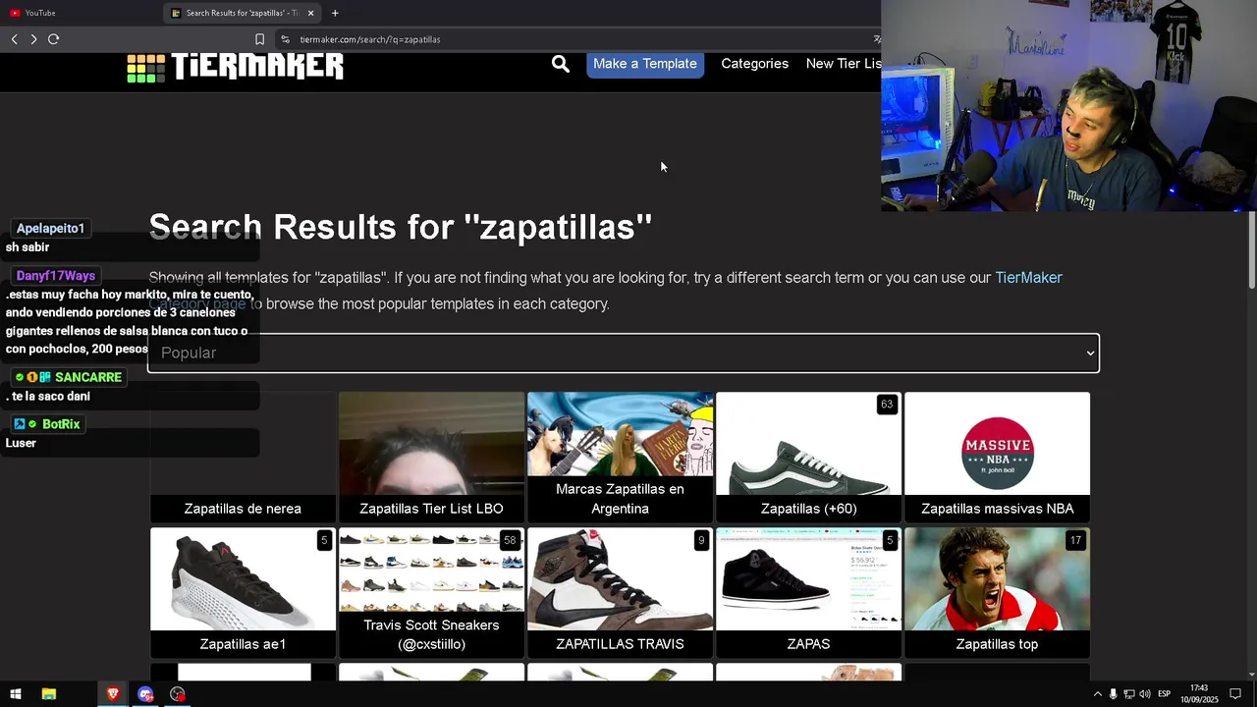Close the Search Results for 'zapatillas' tab

[311, 13]
